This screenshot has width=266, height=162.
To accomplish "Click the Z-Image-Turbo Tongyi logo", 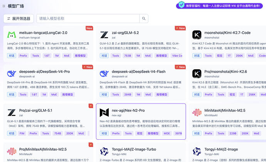I will (104, 151).
